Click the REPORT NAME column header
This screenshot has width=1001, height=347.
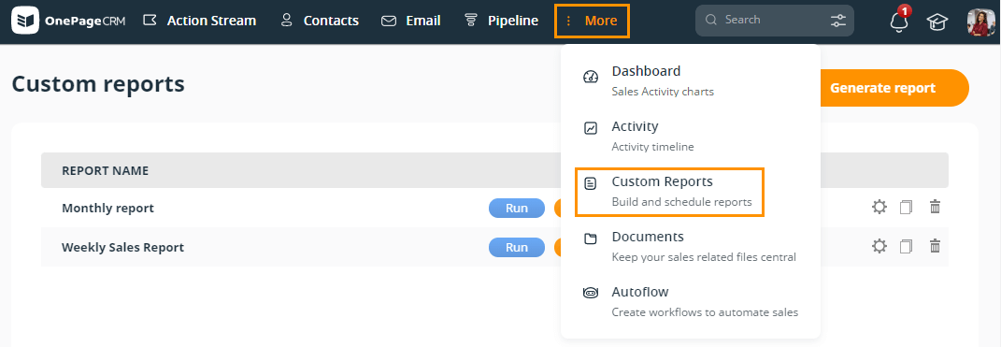click(106, 171)
